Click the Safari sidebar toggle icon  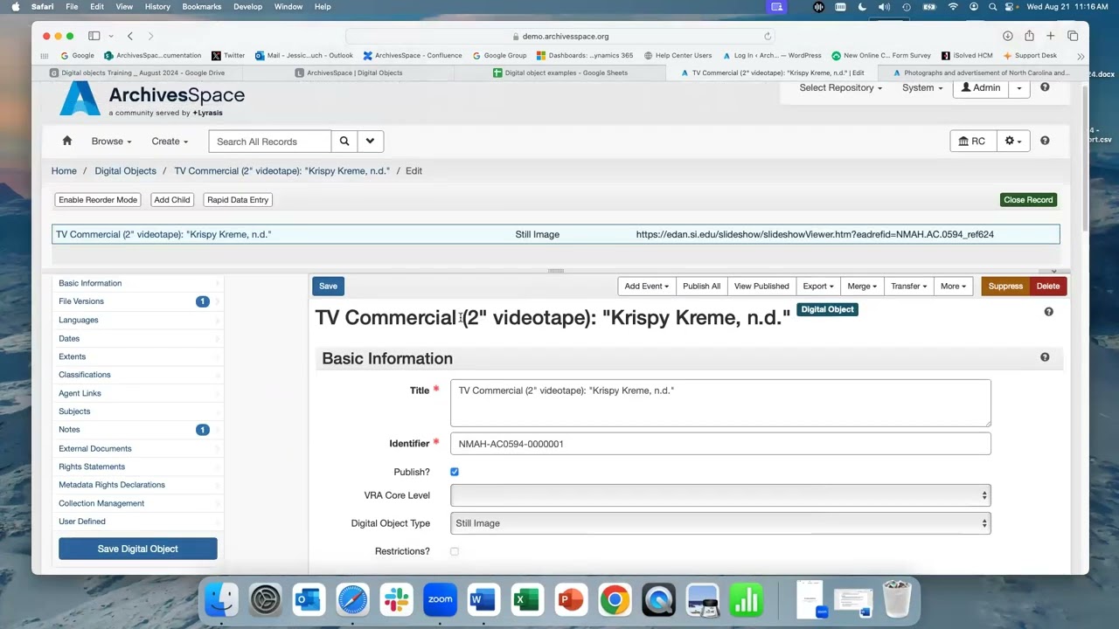[x=94, y=36]
